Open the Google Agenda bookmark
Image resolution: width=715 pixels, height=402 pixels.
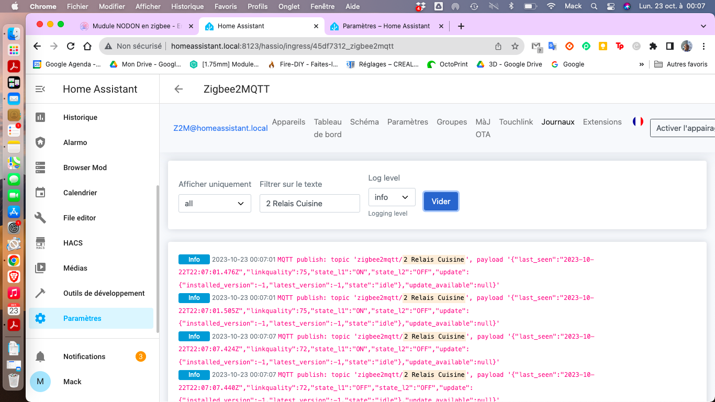[x=67, y=64]
